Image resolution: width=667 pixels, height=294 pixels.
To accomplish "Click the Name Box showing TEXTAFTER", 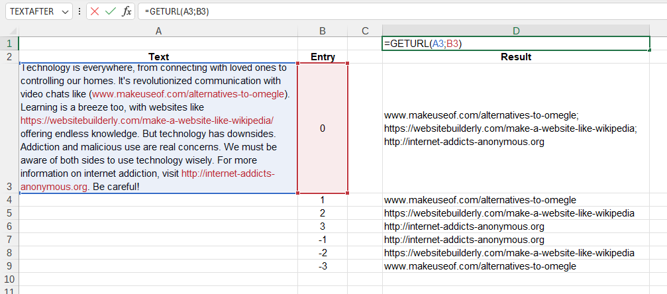I will [32, 12].
